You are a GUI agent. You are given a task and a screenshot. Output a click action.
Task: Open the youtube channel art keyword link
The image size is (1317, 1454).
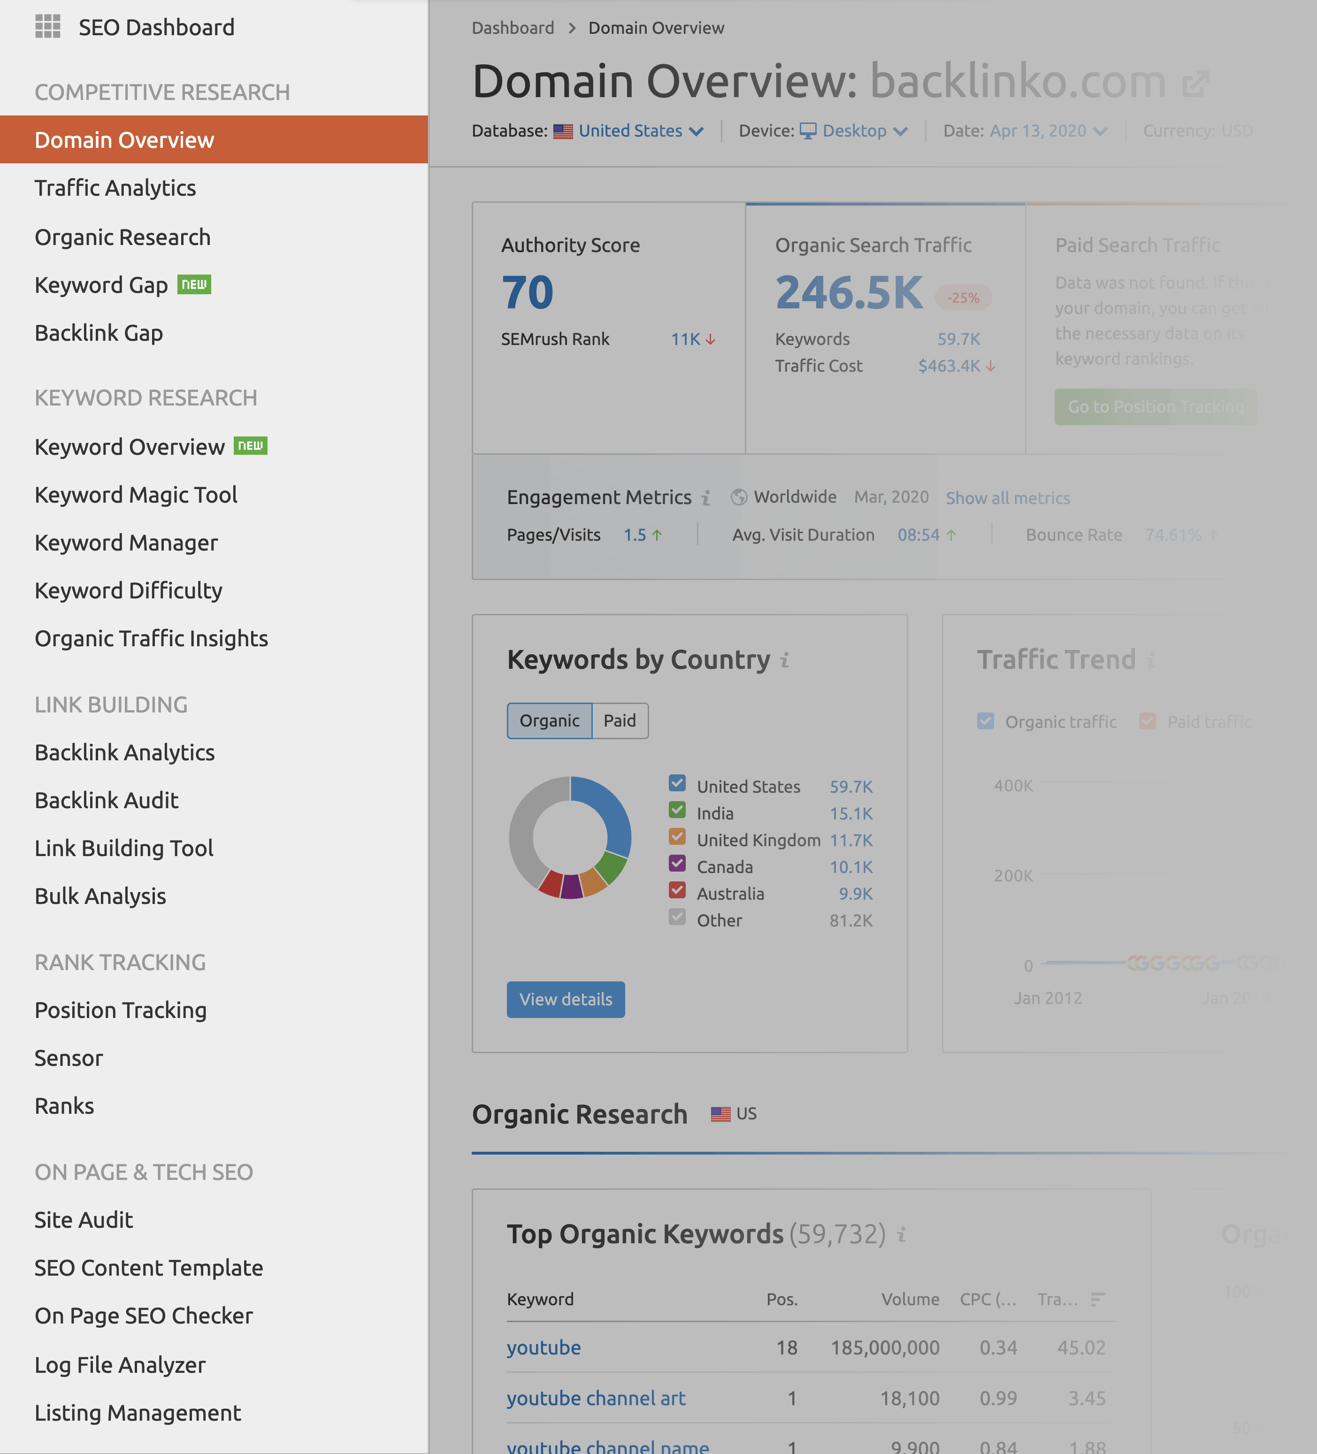[596, 1399]
